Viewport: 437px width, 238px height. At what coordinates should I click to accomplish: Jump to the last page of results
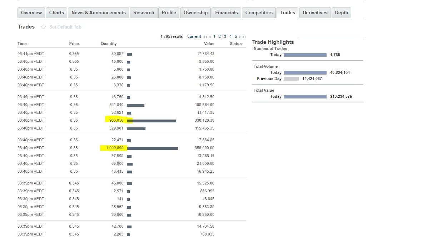tap(244, 37)
